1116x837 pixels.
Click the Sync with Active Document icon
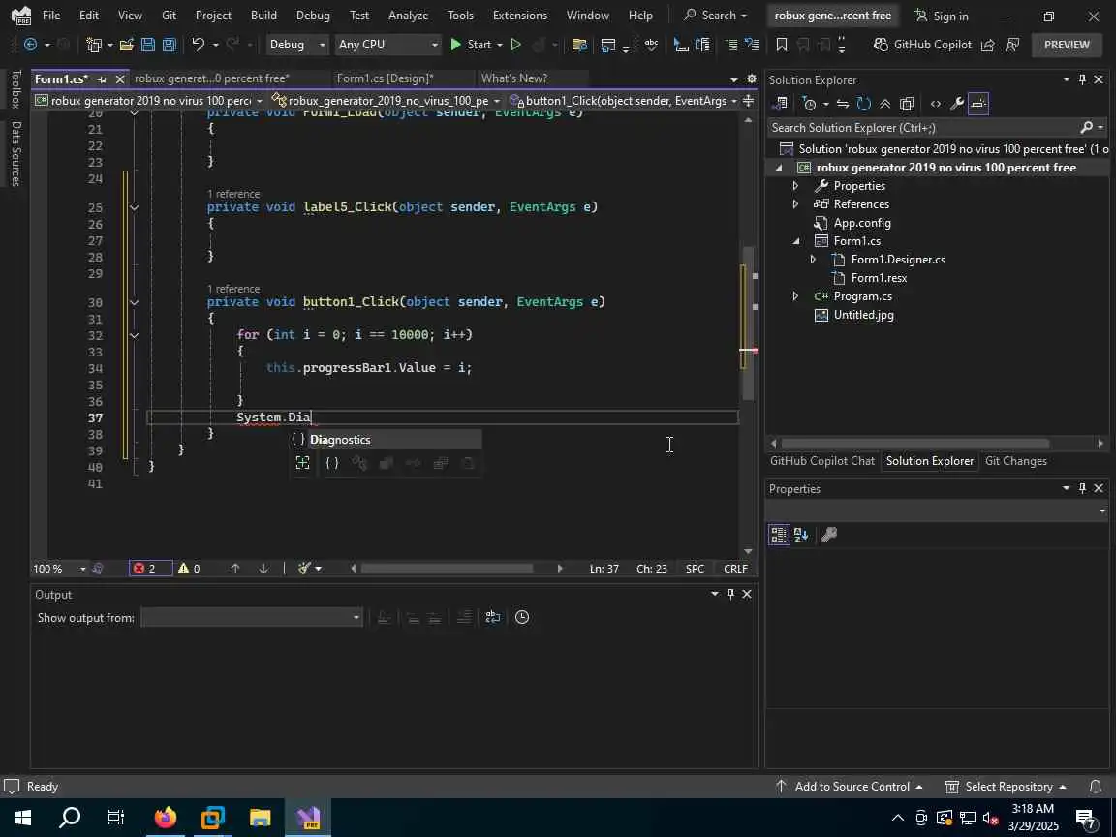tap(842, 104)
